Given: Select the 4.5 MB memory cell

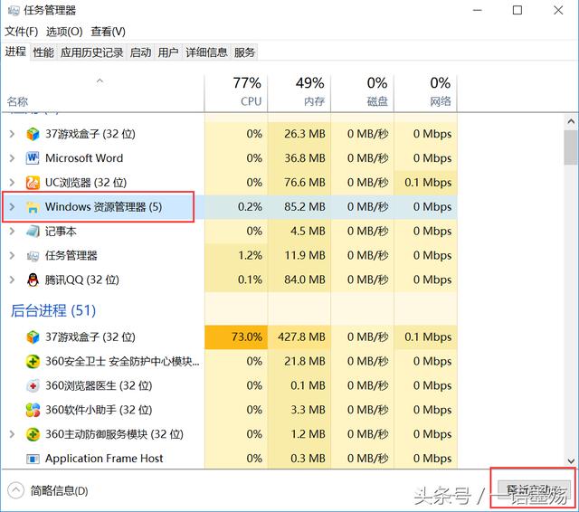Looking at the screenshot, I should coord(299,231).
